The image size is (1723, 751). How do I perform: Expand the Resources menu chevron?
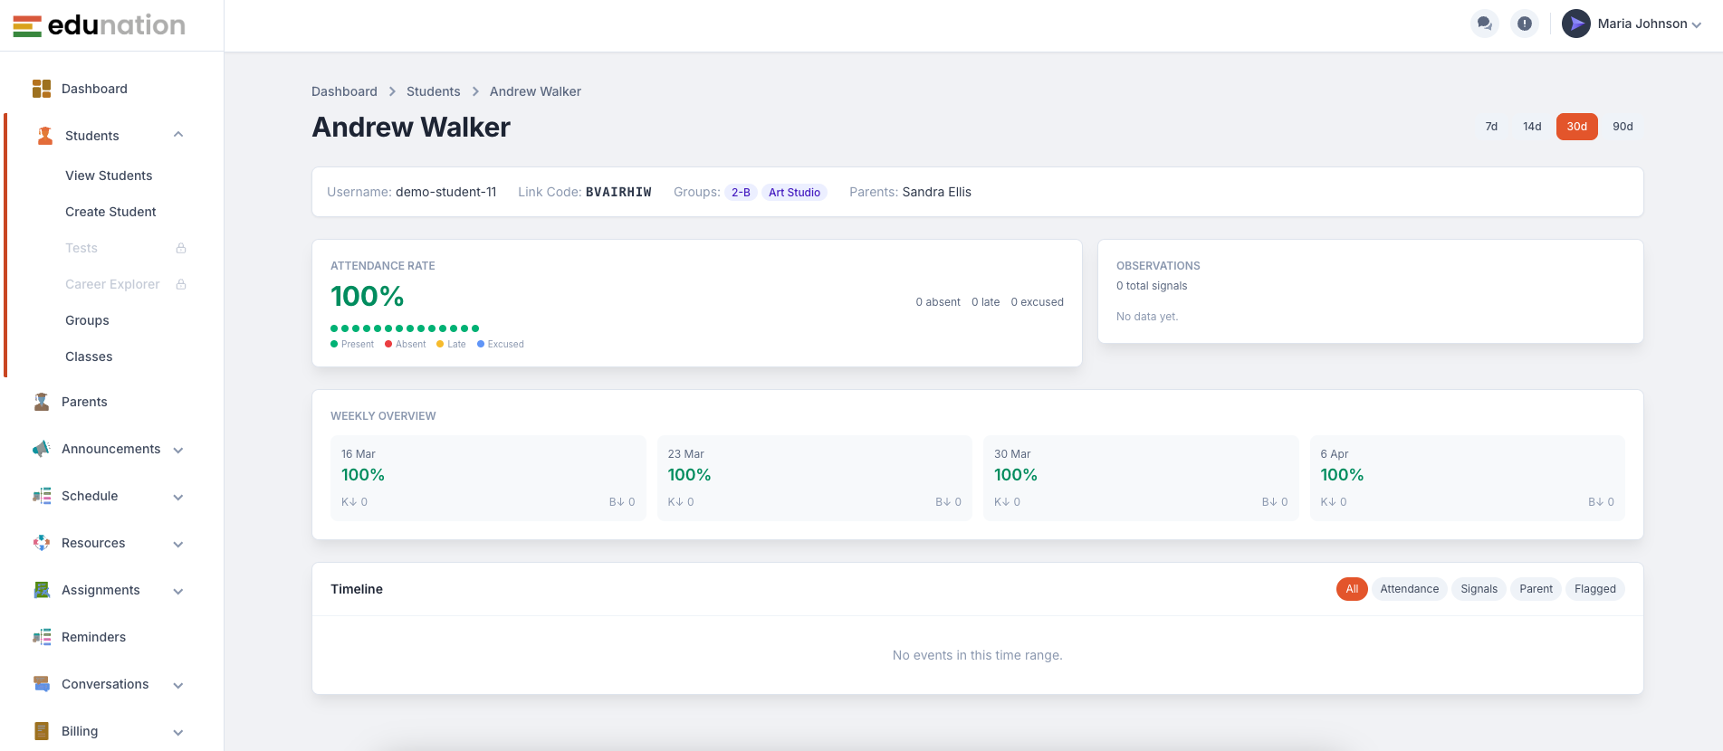point(178,544)
